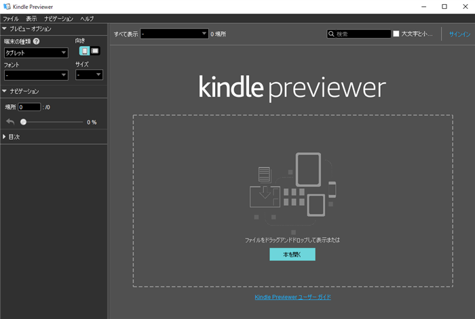Open the 表示 menu
This screenshot has width=475, height=319.
pos(31,19)
